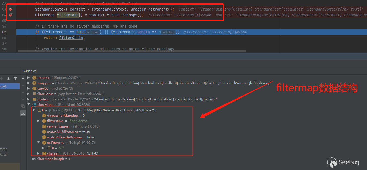Click the frames filter funnel icon

[x=16, y=79]
